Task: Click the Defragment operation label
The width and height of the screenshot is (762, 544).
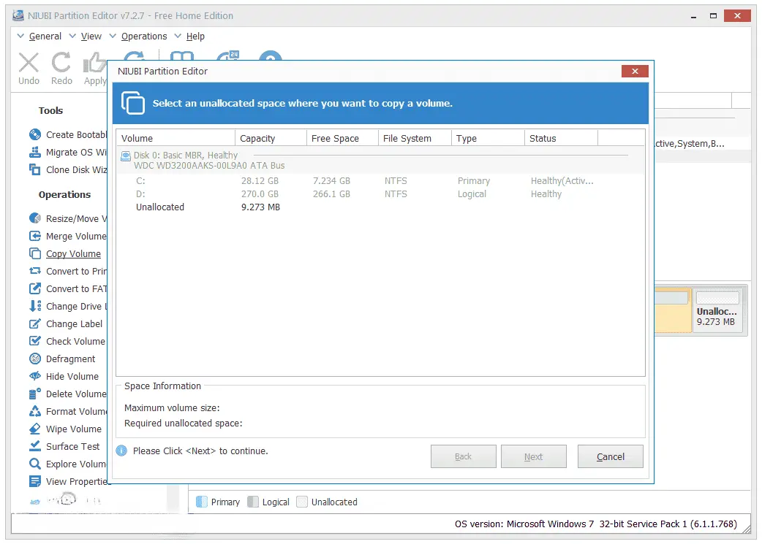Action: (x=70, y=359)
